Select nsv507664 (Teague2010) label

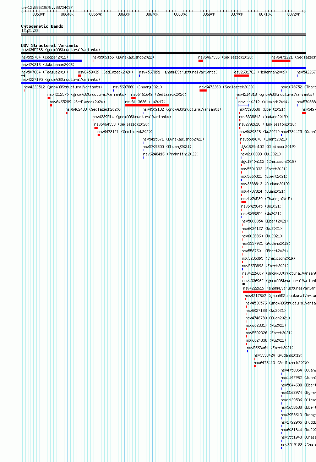pos(45,72)
